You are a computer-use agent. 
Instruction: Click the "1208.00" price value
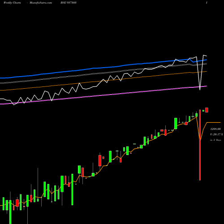point(215,129)
